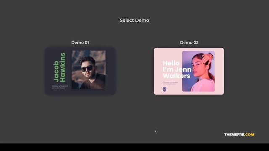
Task: Click the Demo 01 label
Action: [x=80, y=42]
